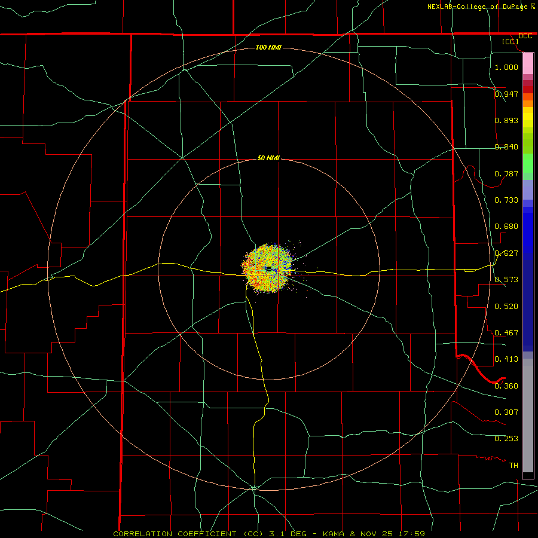Select the 0.360 legend value
The width and height of the screenshot is (538, 538).
coord(506,386)
